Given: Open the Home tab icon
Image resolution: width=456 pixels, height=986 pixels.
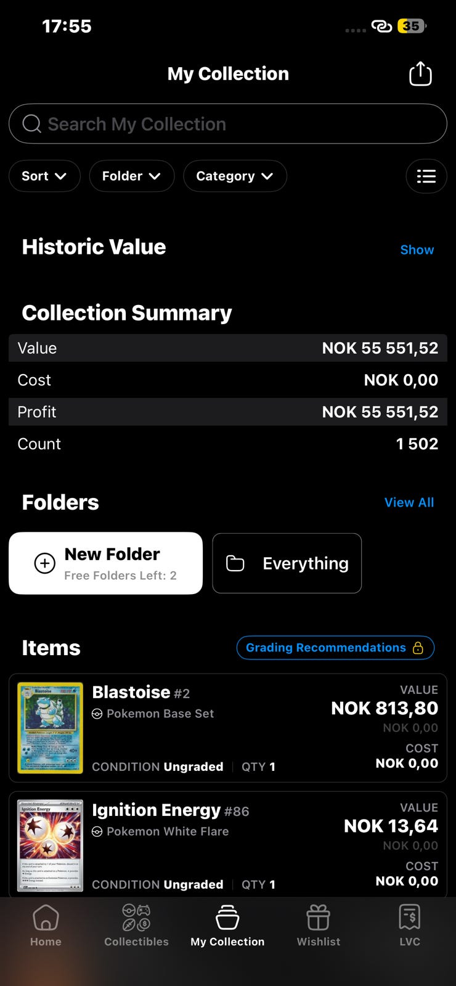Looking at the screenshot, I should pos(46,918).
